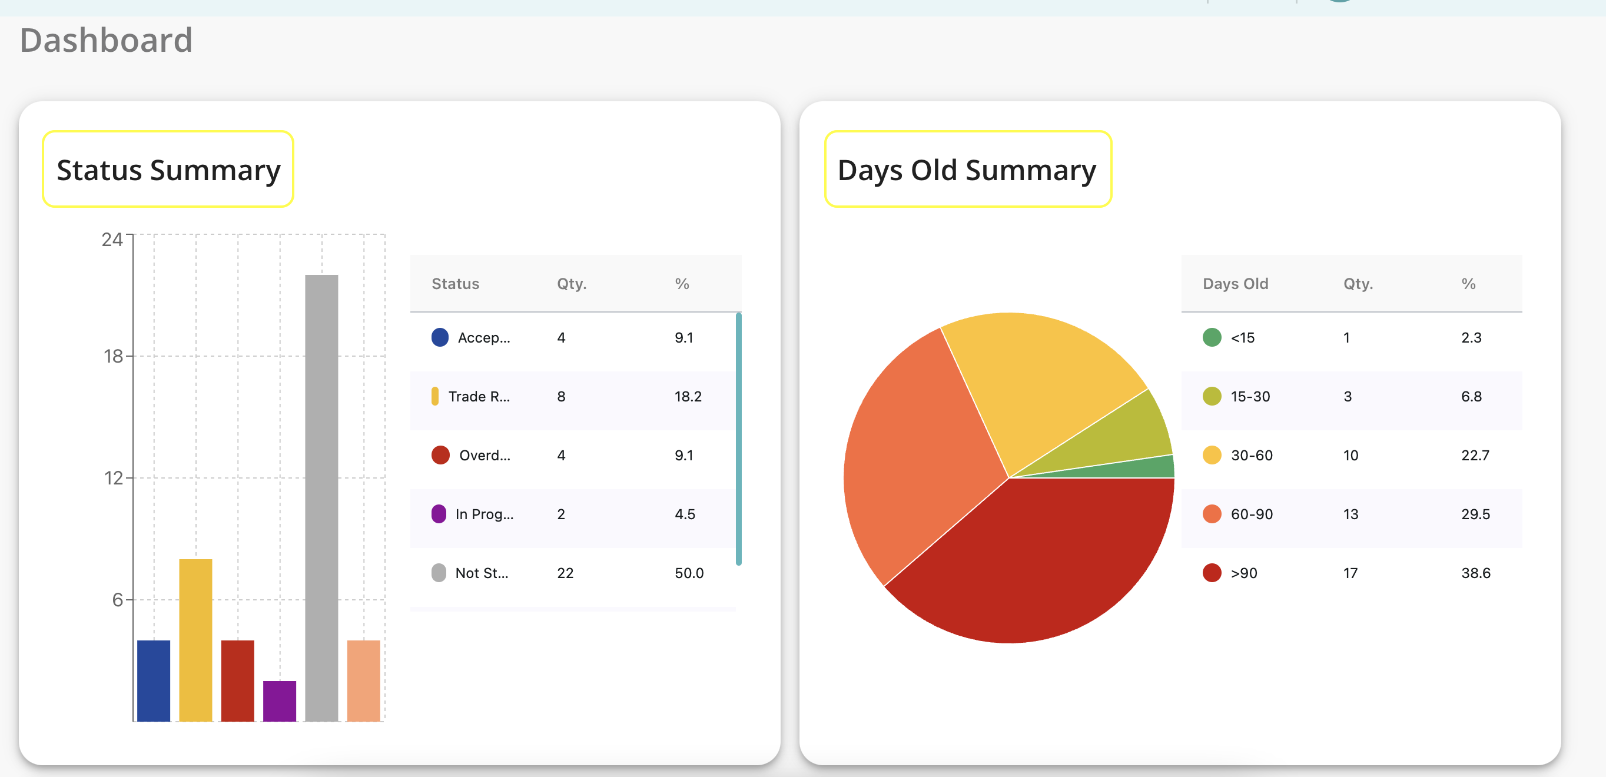
Task: Click the Status Summary table scrollbar
Action: [x=738, y=439]
